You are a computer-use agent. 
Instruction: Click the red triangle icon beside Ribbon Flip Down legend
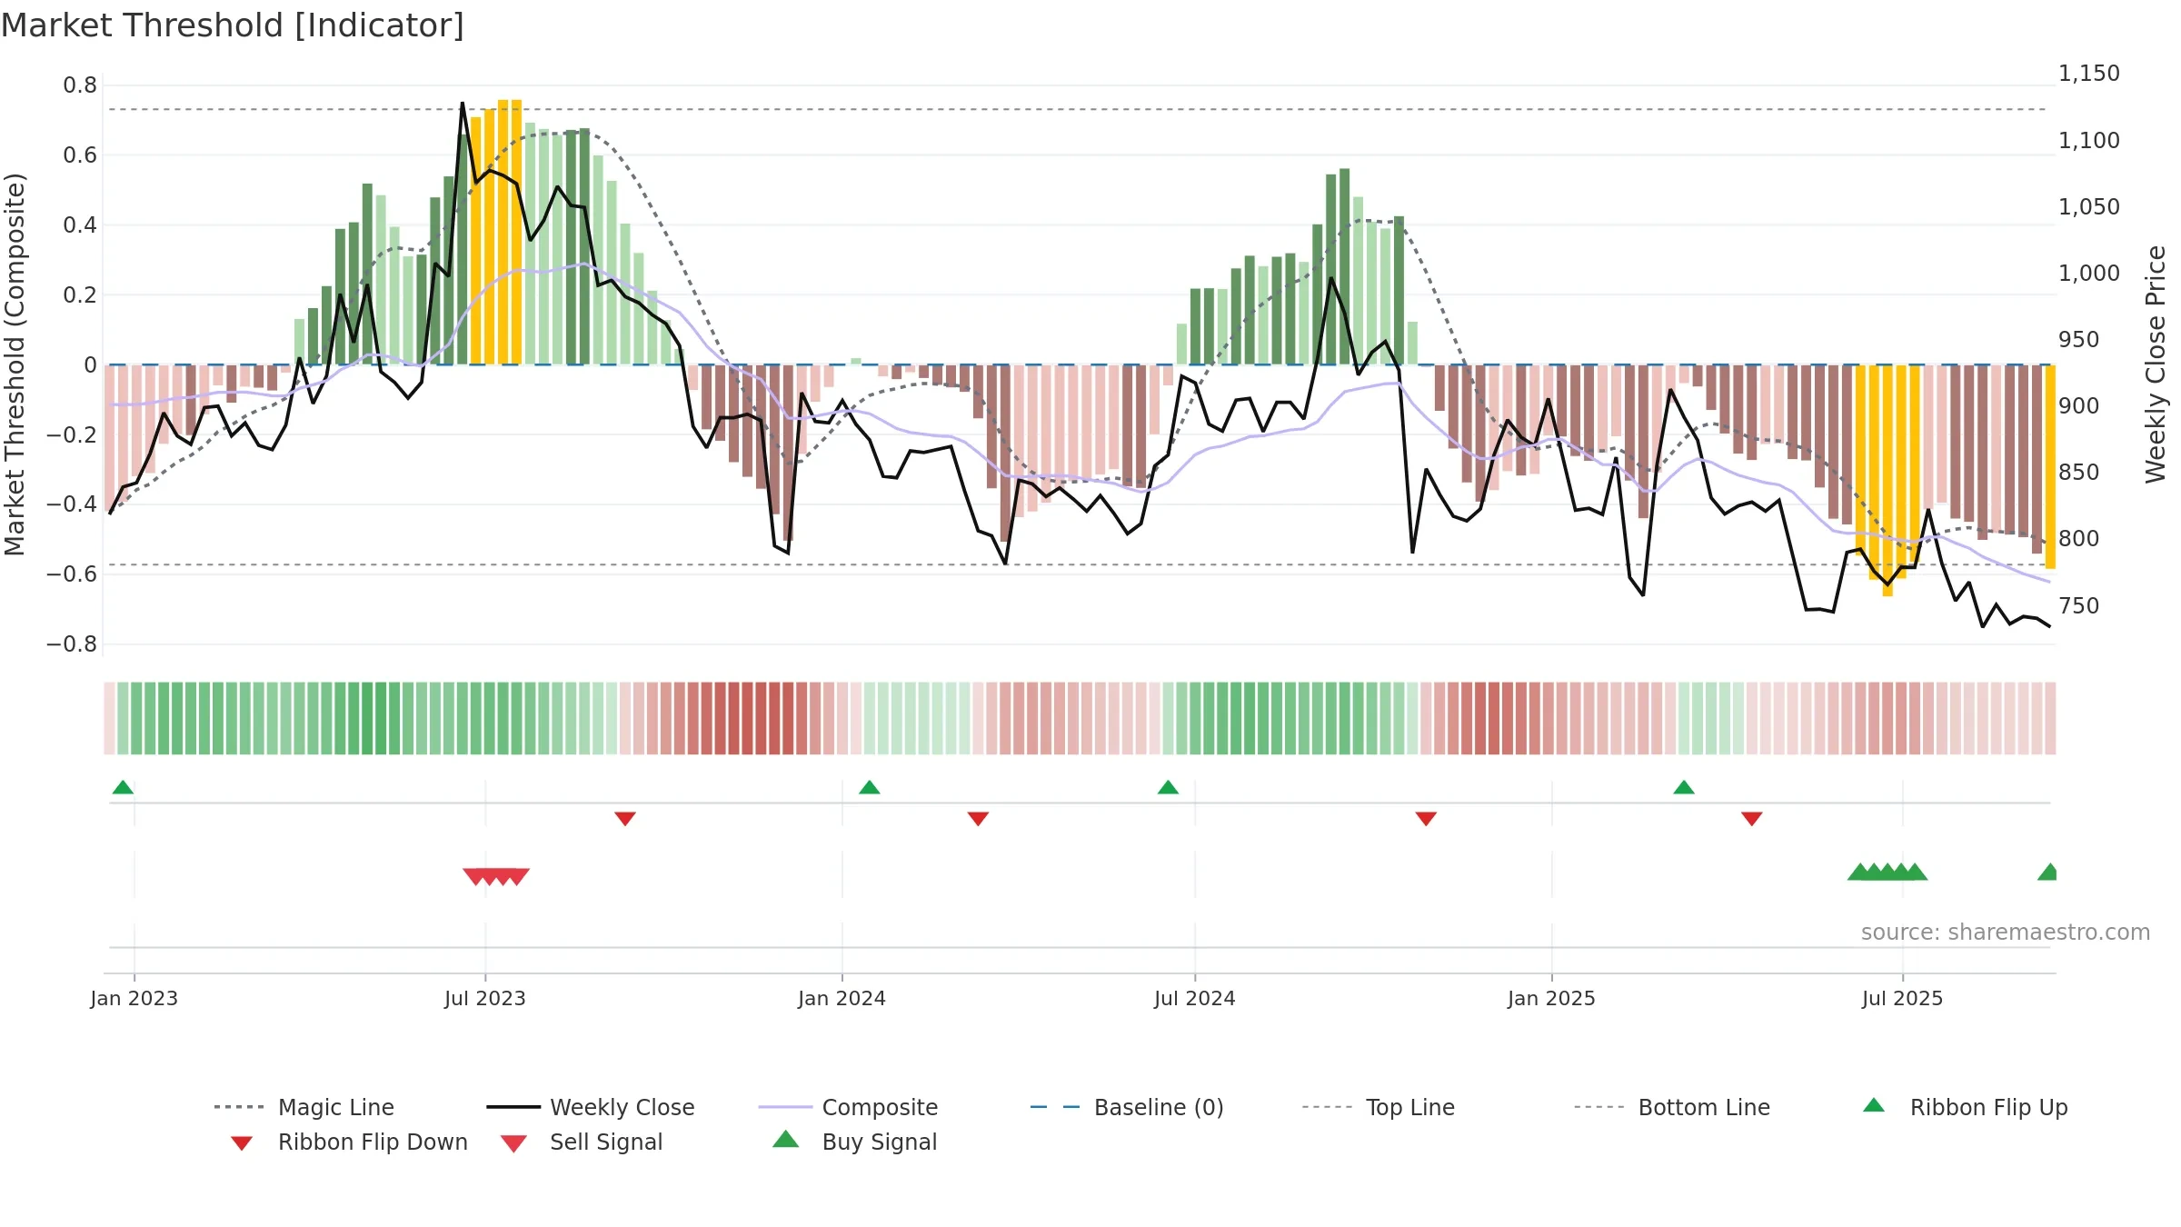coord(242,1143)
